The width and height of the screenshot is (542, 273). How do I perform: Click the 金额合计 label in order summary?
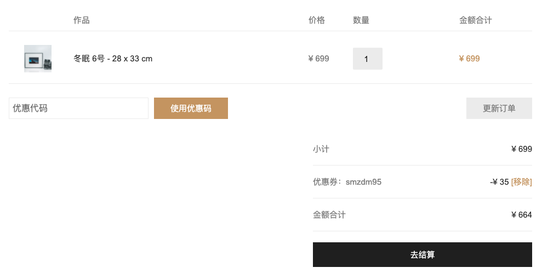(329, 214)
